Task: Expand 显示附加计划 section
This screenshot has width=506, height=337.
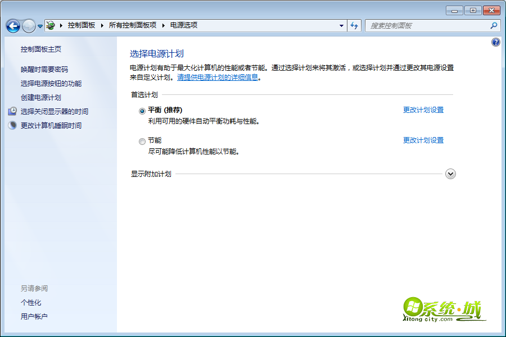Action: tap(450, 174)
